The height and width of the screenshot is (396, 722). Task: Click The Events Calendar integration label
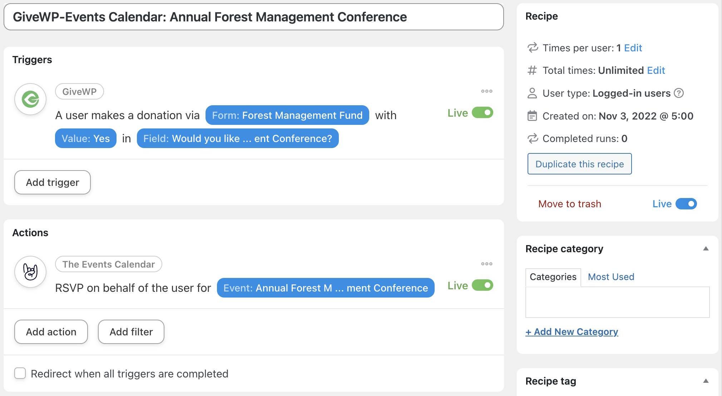click(x=109, y=264)
